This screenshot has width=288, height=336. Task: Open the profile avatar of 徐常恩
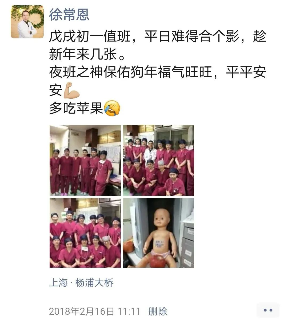point(27,22)
